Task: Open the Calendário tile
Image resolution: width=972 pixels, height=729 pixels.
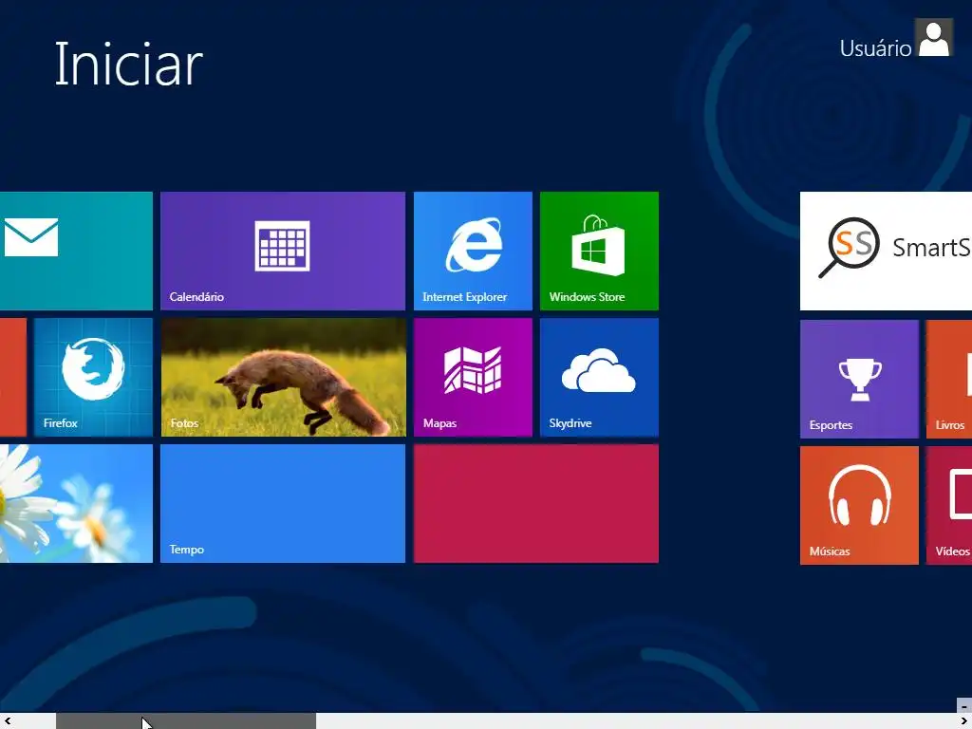Action: 283,251
